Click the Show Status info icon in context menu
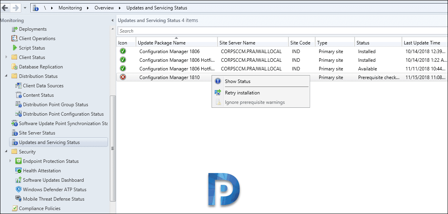Screen dimensions: 448x214 [x=218, y=81]
